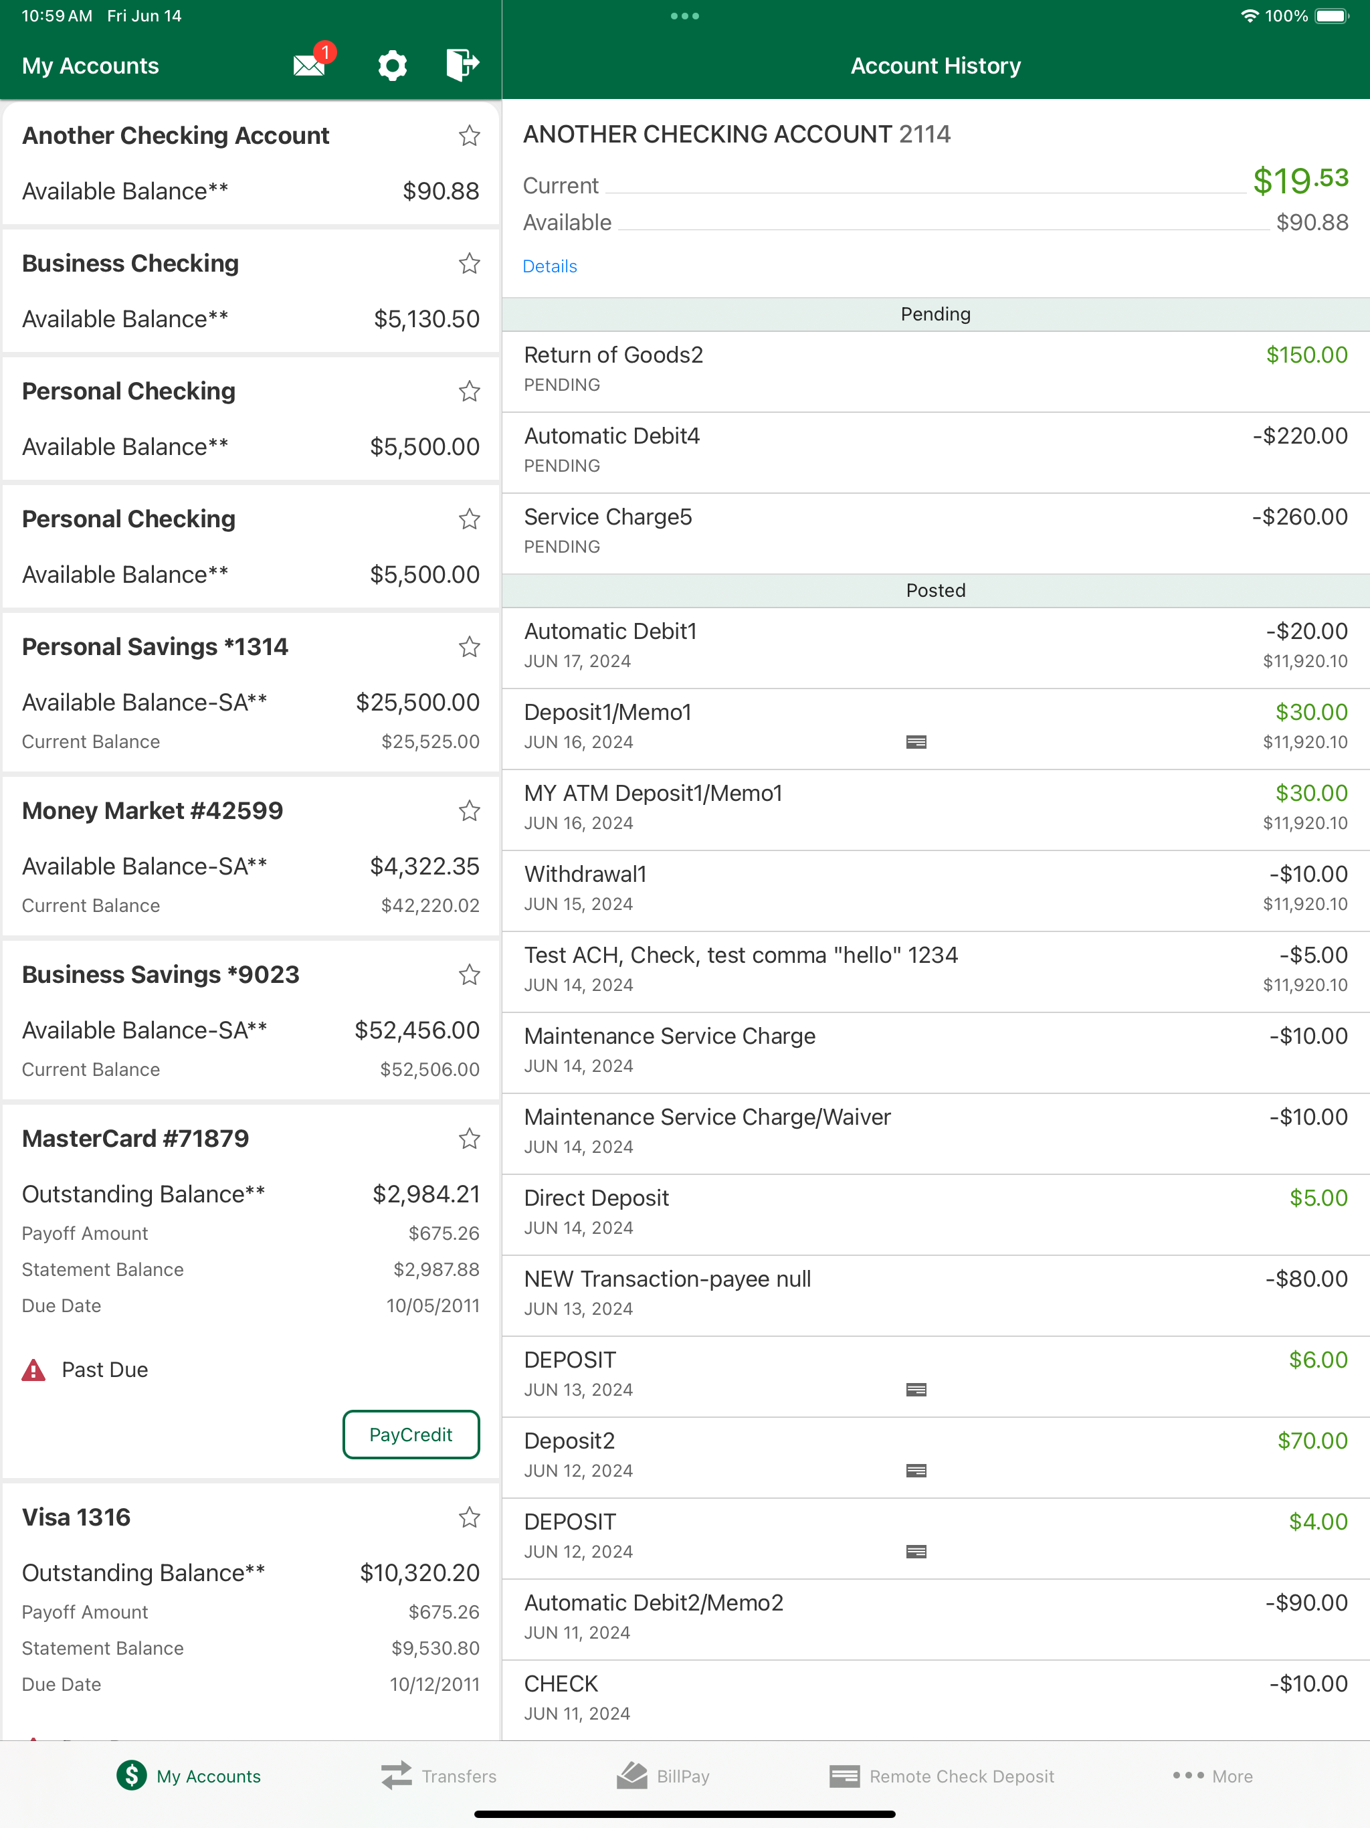Toggle favorite star on MasterCard #71879
The image size is (1370, 1828).
[x=470, y=1139]
